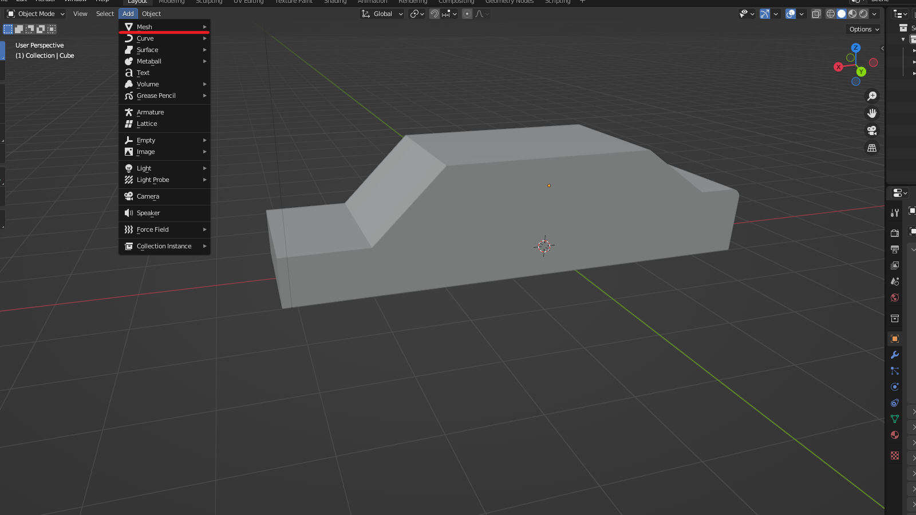Expand the viewport sidebar arrow

click(882, 49)
